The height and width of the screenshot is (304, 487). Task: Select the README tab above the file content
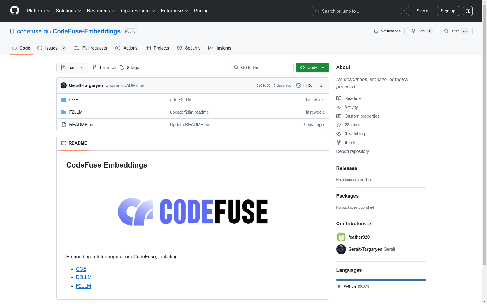(x=74, y=143)
